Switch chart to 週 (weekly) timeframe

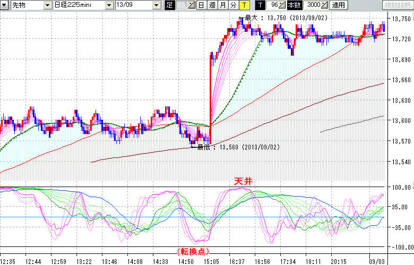click(x=211, y=5)
